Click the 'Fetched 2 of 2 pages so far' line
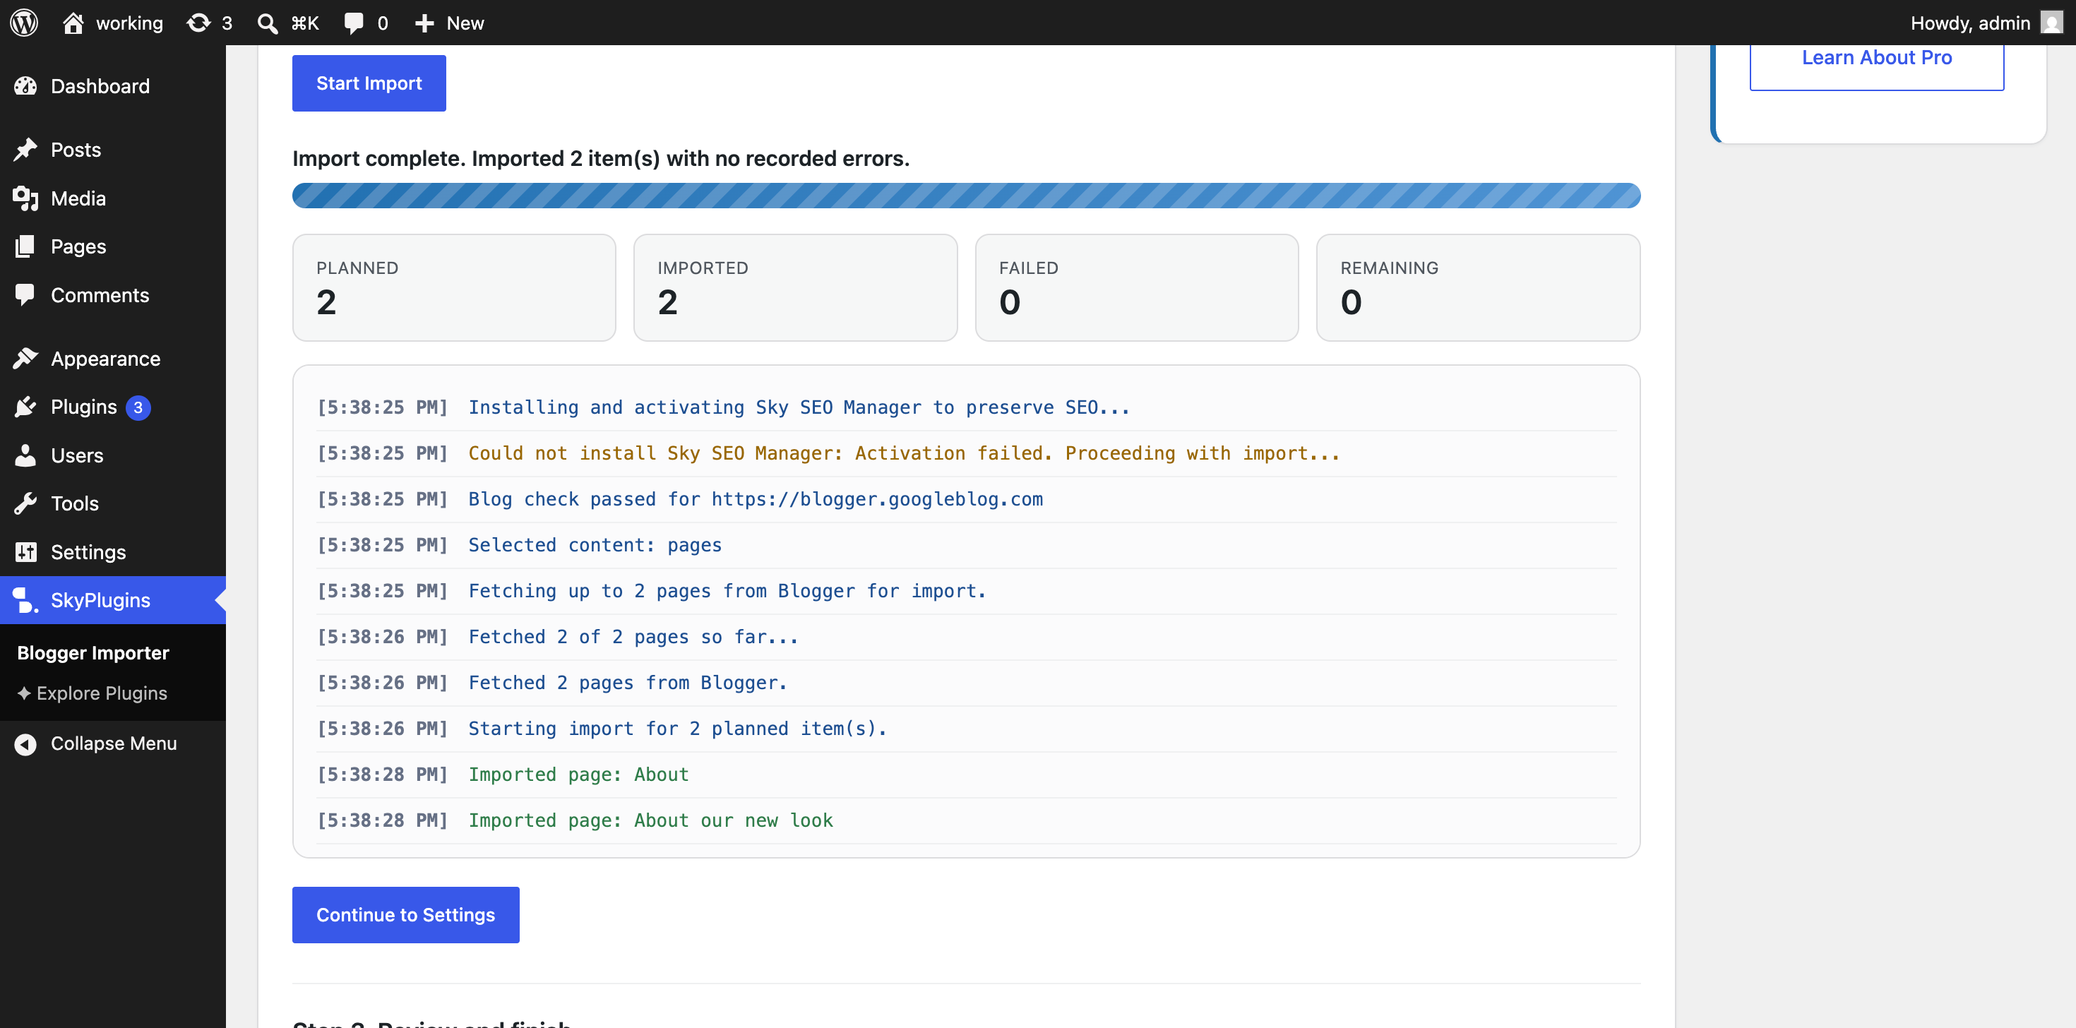Image resolution: width=2076 pixels, height=1028 pixels. (x=966, y=638)
